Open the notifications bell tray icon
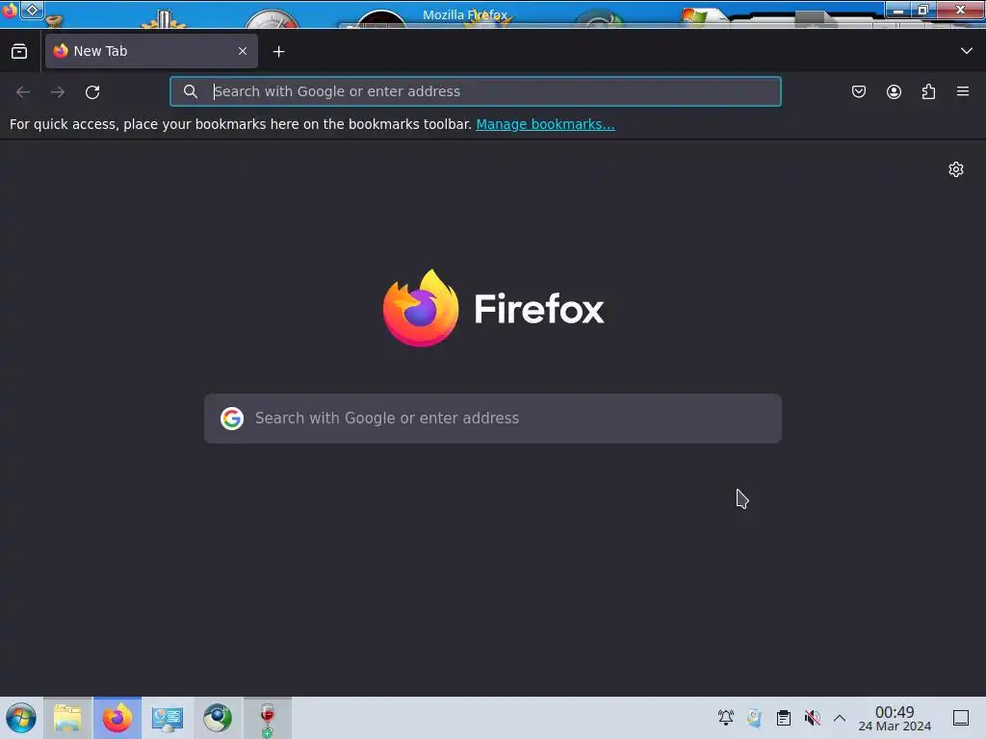Screen dimensions: 986x739 point(726,718)
